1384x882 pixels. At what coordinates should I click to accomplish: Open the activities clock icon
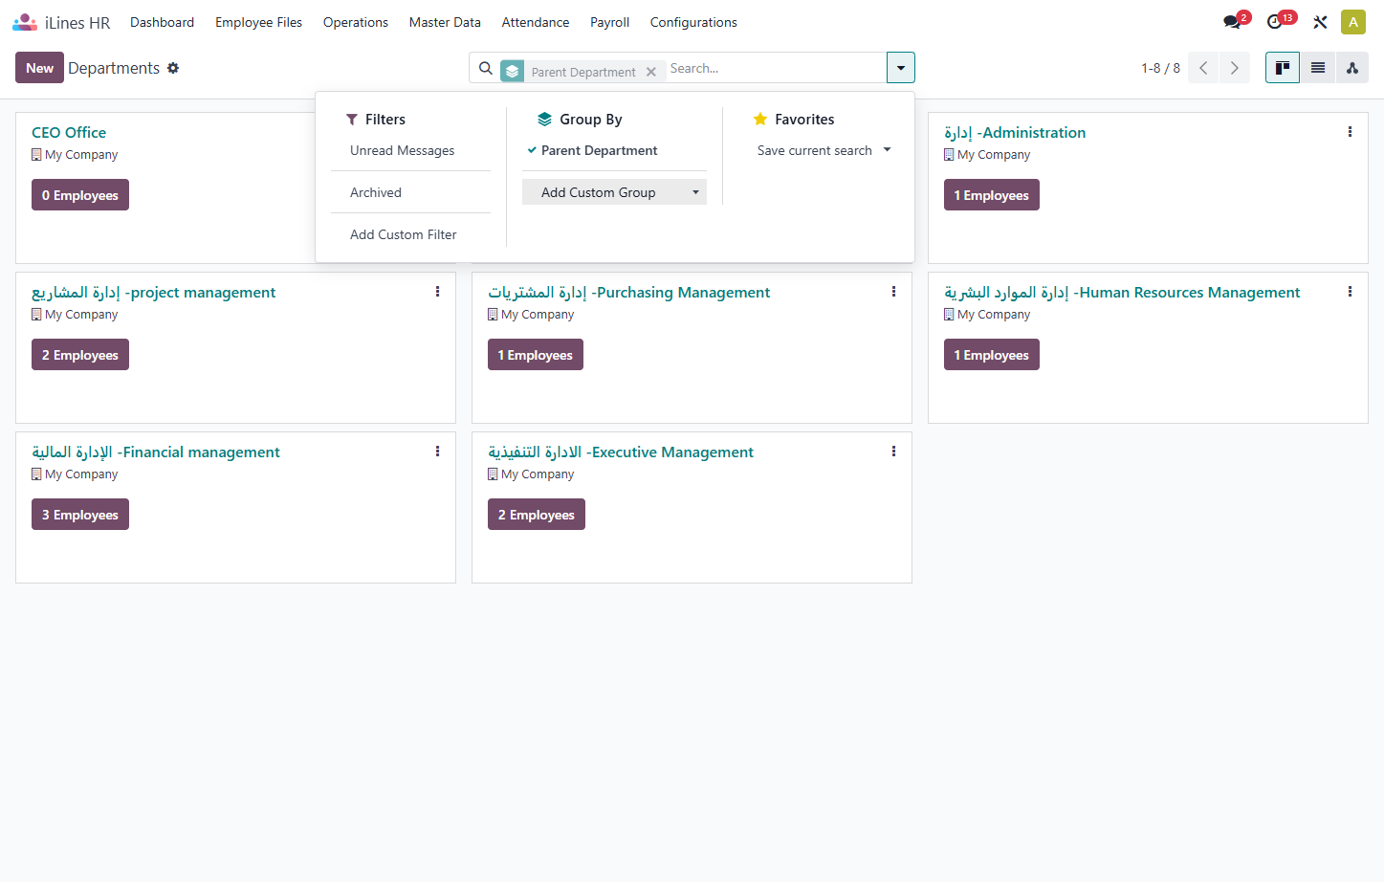tap(1274, 22)
